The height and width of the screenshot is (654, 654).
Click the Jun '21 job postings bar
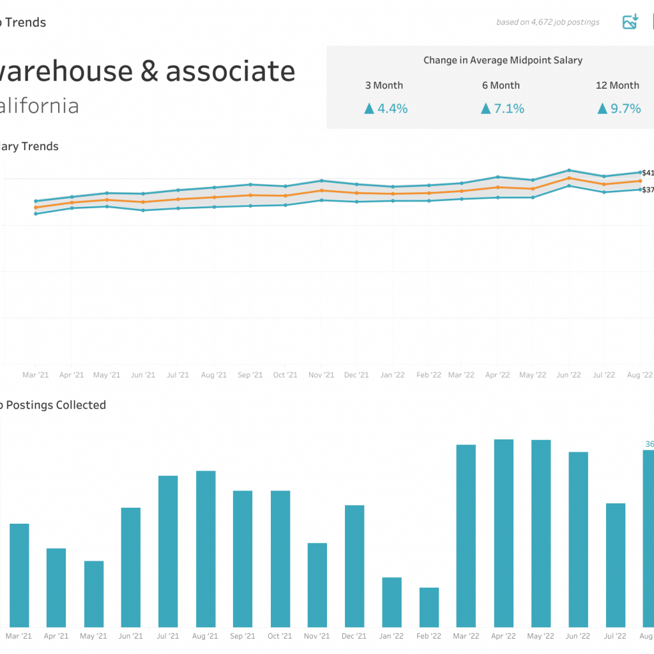(x=131, y=567)
